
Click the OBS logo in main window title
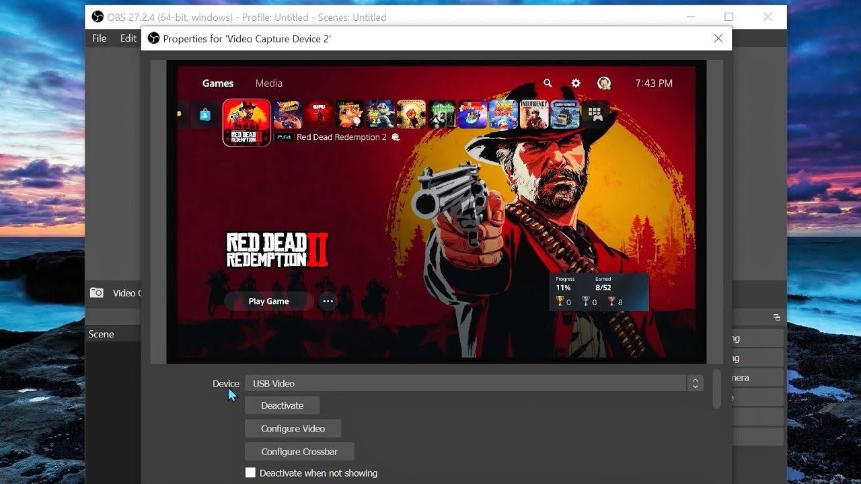[98, 17]
